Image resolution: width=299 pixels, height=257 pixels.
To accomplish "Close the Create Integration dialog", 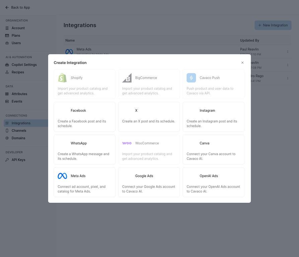I will click(242, 63).
